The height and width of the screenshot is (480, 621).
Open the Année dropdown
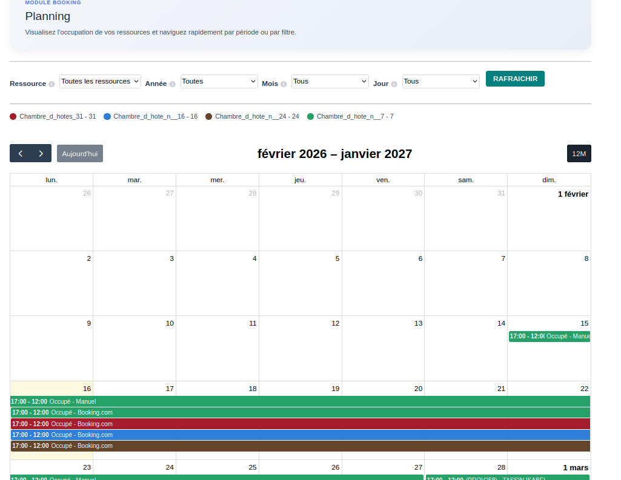click(x=219, y=81)
